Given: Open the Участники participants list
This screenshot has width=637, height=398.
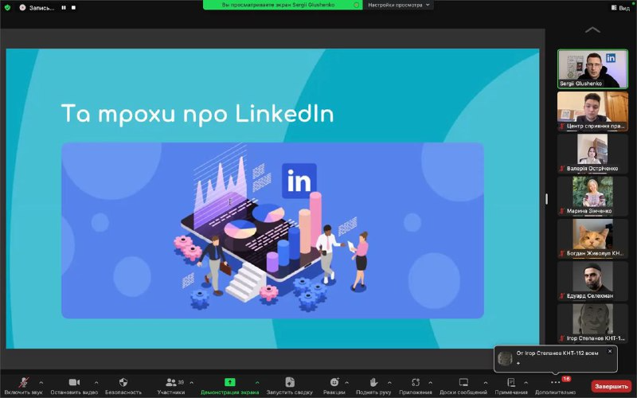Looking at the screenshot, I should click(170, 383).
